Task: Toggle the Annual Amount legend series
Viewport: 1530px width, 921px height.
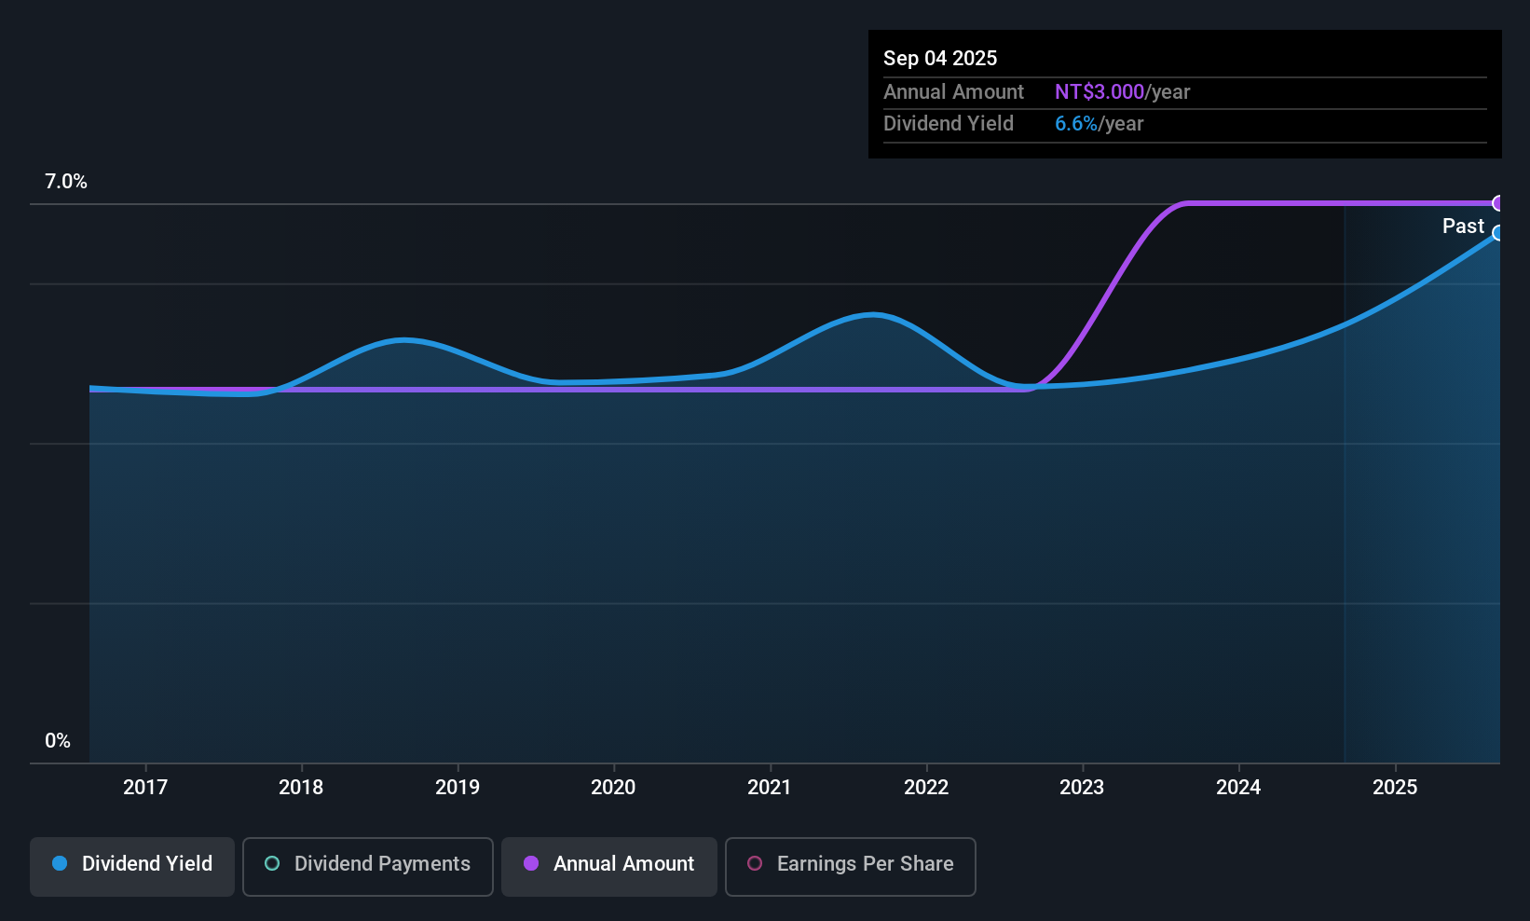Action: coord(609,865)
